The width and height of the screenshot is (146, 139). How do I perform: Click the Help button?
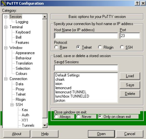pyautogui.click(x=45, y=134)
